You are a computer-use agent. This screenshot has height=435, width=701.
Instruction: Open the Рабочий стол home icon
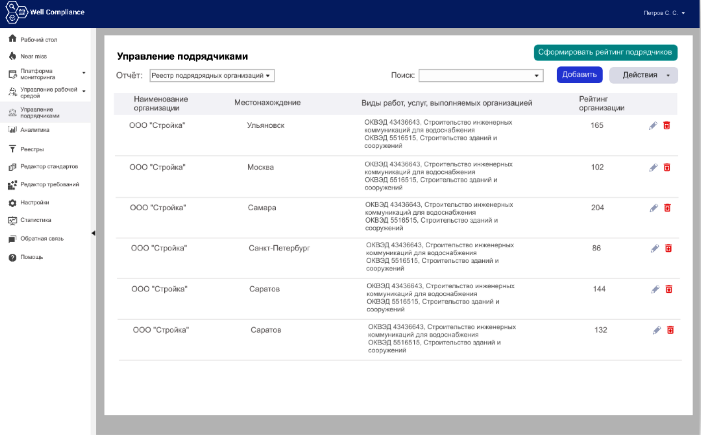tap(12, 39)
